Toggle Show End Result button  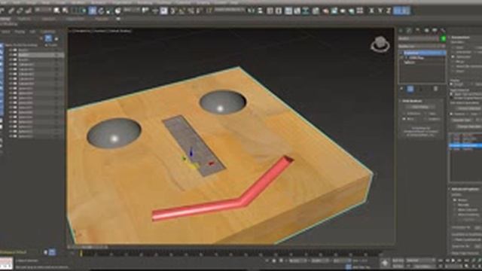coord(410,89)
